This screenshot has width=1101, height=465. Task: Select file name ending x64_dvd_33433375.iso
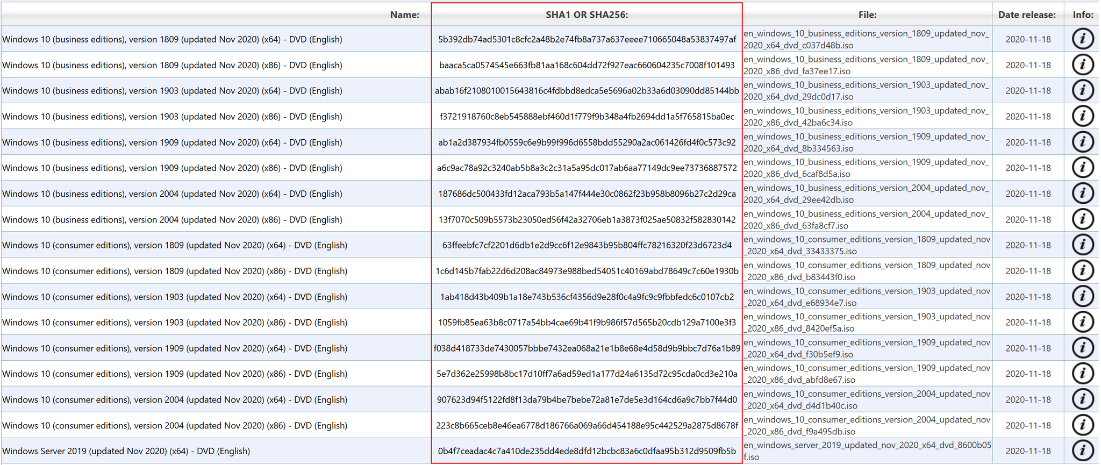click(867, 245)
